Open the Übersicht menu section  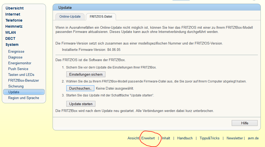coord(15,8)
